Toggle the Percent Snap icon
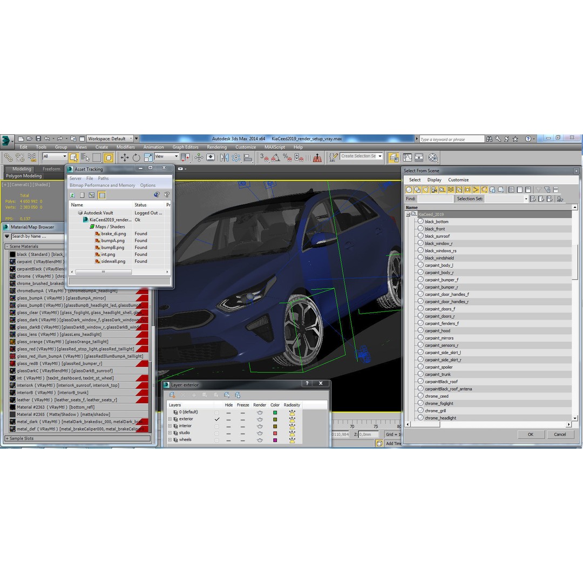The width and height of the screenshot is (583, 583). [x=287, y=158]
